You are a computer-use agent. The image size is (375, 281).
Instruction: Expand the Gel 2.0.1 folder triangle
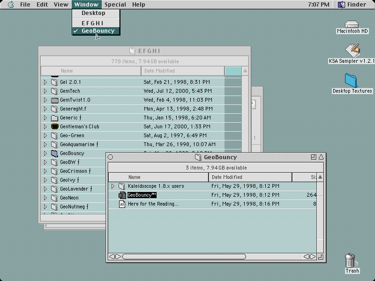(x=45, y=82)
